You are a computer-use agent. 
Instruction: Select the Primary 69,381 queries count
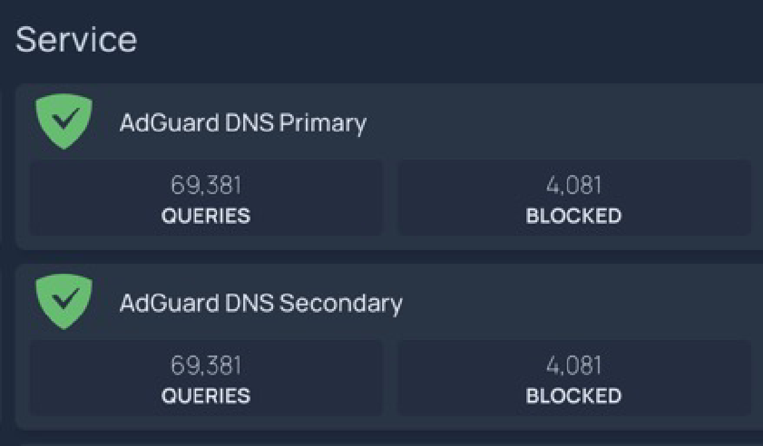tap(206, 186)
